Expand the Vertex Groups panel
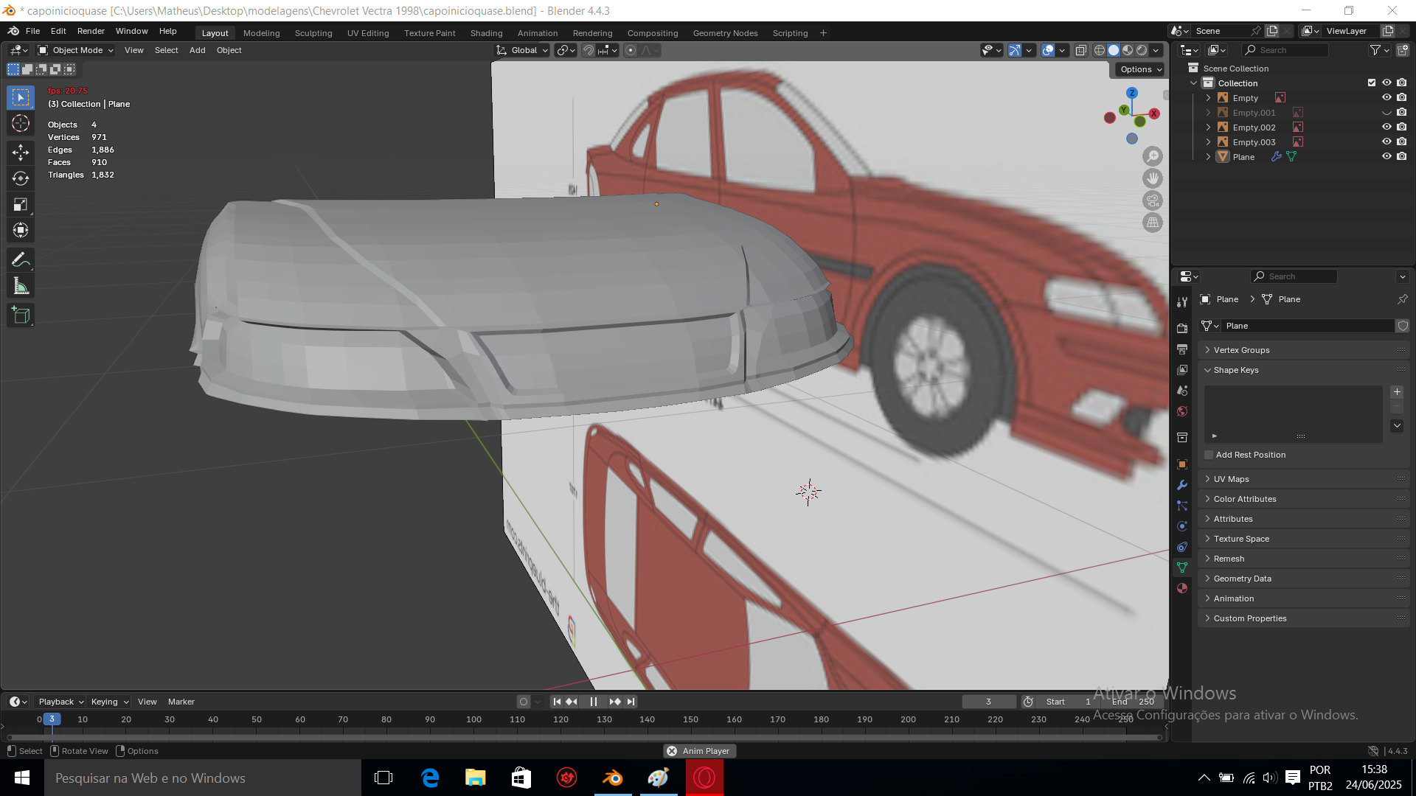Screen dimensions: 1416x796 (x=1241, y=350)
